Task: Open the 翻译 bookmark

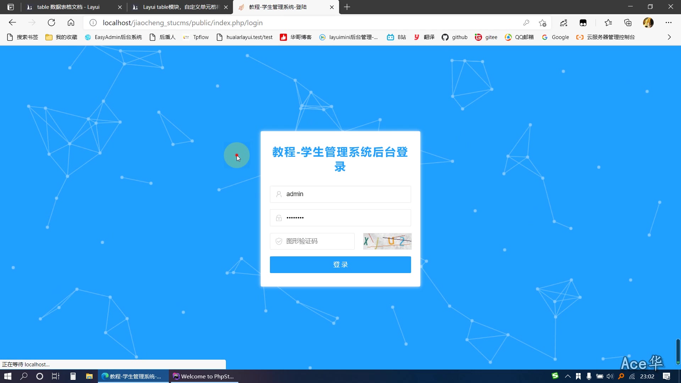Action: click(424, 37)
